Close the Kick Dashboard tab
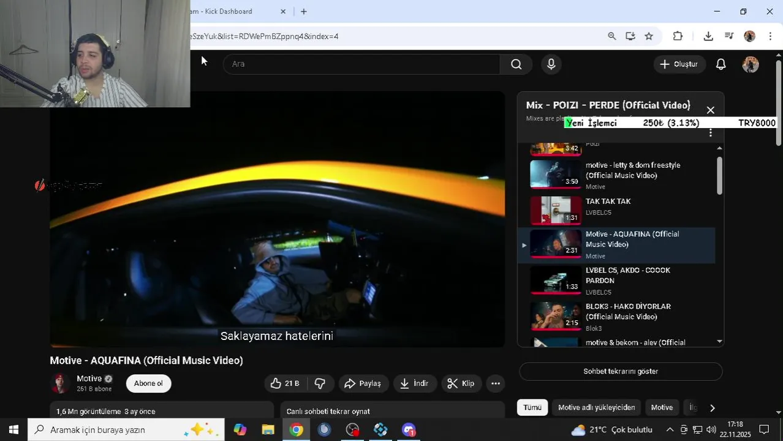The width and height of the screenshot is (783, 441). 283,12
